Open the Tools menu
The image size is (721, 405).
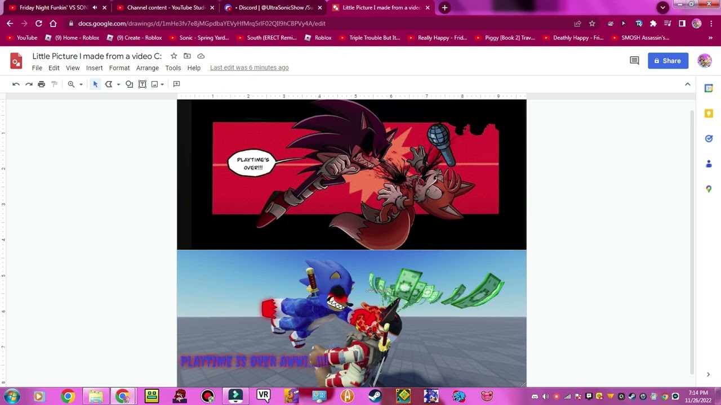173,68
